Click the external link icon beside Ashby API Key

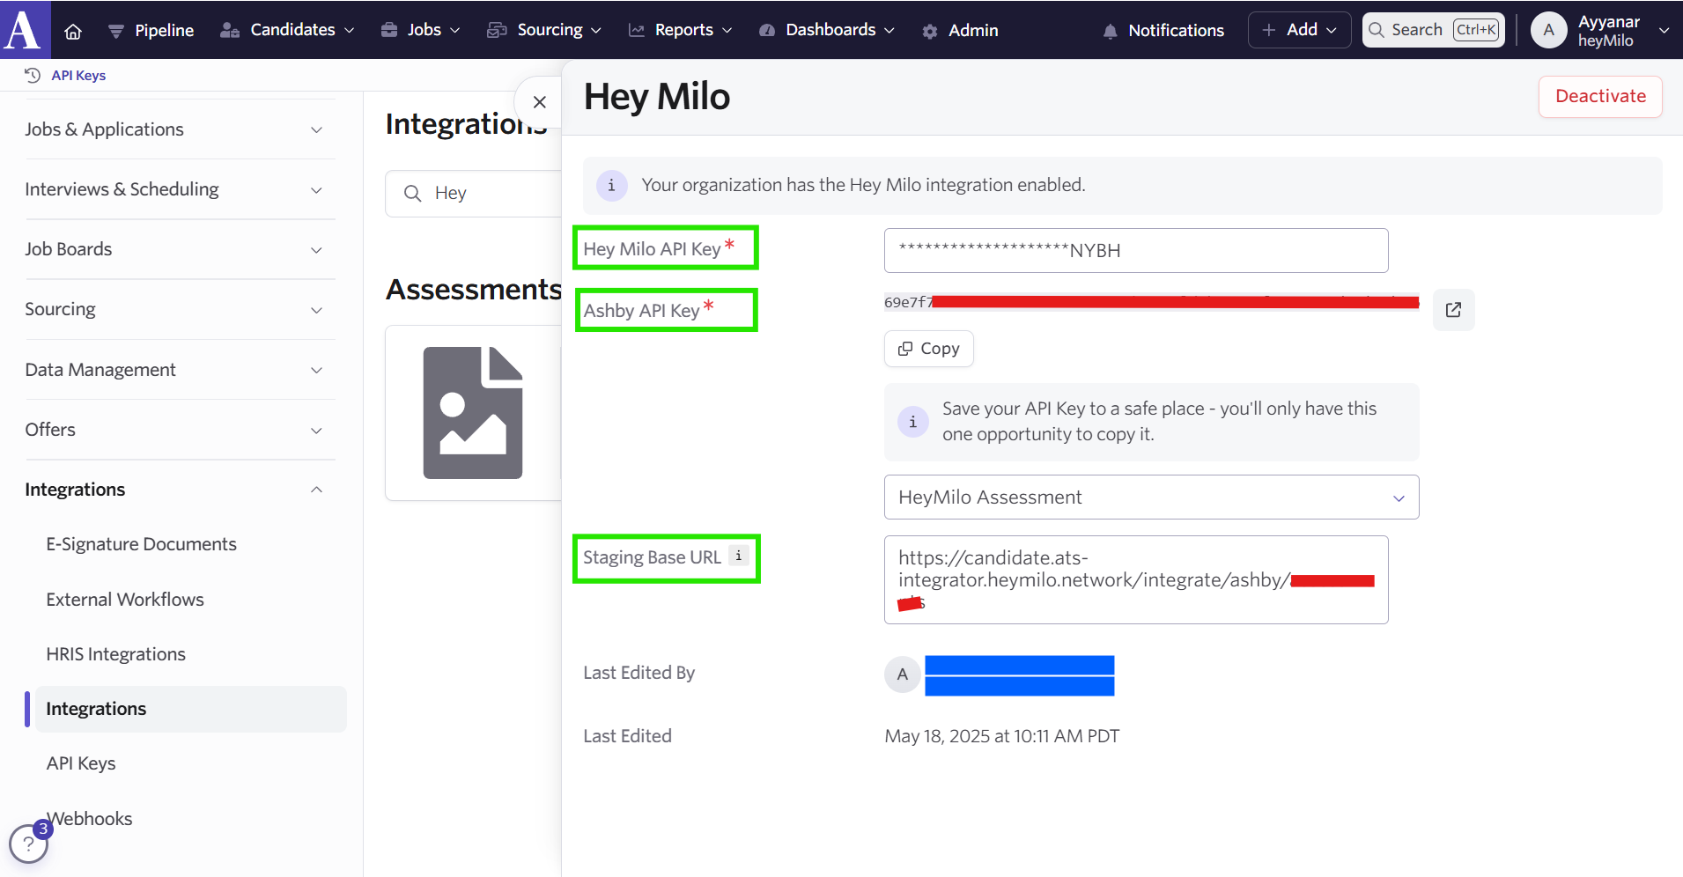[x=1453, y=310]
